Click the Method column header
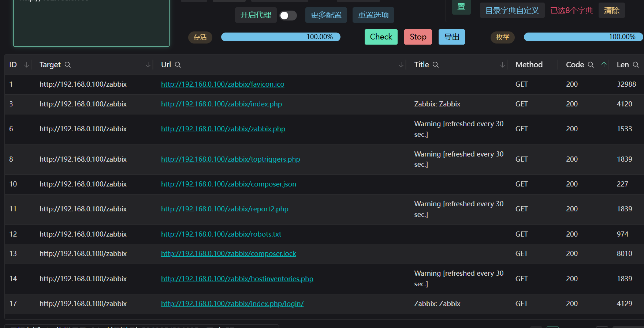This screenshot has width=644, height=328. (x=529, y=65)
